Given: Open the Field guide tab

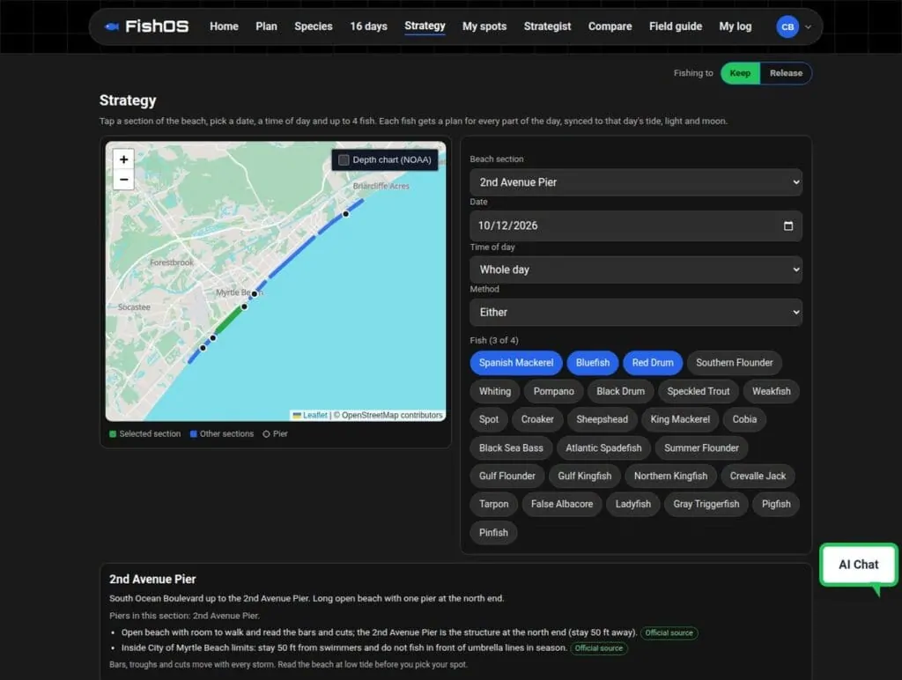Looking at the screenshot, I should click(x=676, y=26).
